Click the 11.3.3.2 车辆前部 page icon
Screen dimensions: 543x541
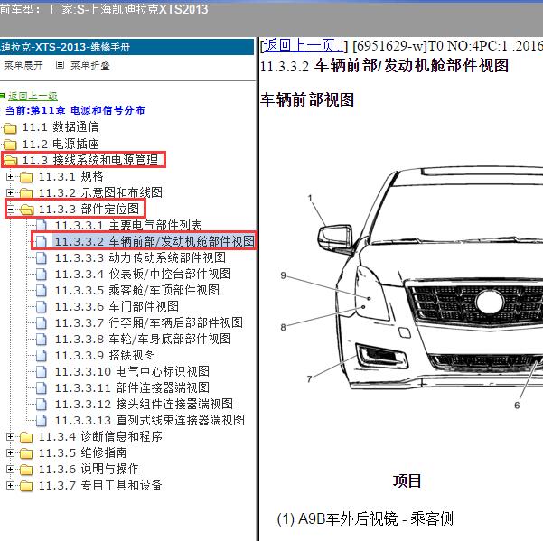tap(42, 241)
